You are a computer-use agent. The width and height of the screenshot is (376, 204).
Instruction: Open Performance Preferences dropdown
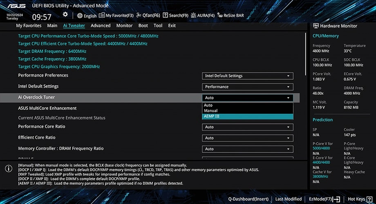tap(248, 76)
